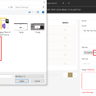The width and height of the screenshot is (96, 96).
Task: Open the All Files type dropdown
Action: click(x=29, y=76)
